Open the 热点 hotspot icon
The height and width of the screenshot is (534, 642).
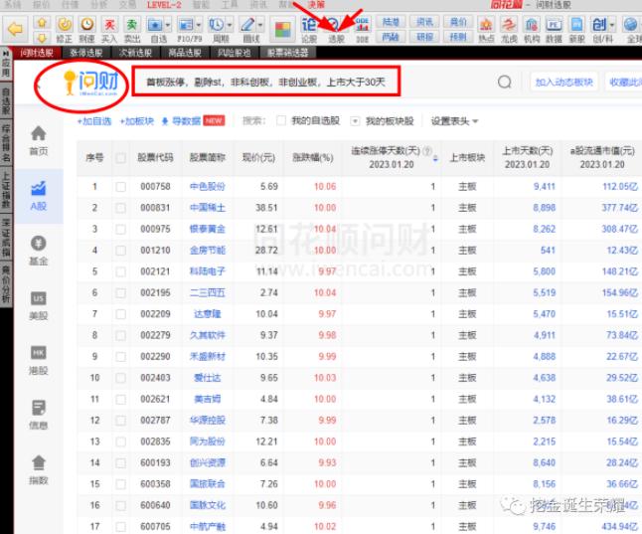pos(486,25)
